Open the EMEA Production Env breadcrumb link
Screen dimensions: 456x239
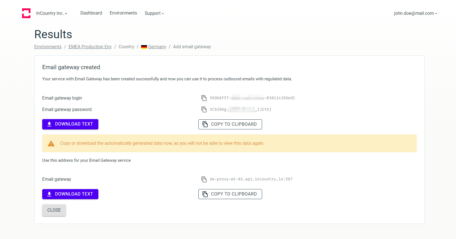tap(90, 47)
